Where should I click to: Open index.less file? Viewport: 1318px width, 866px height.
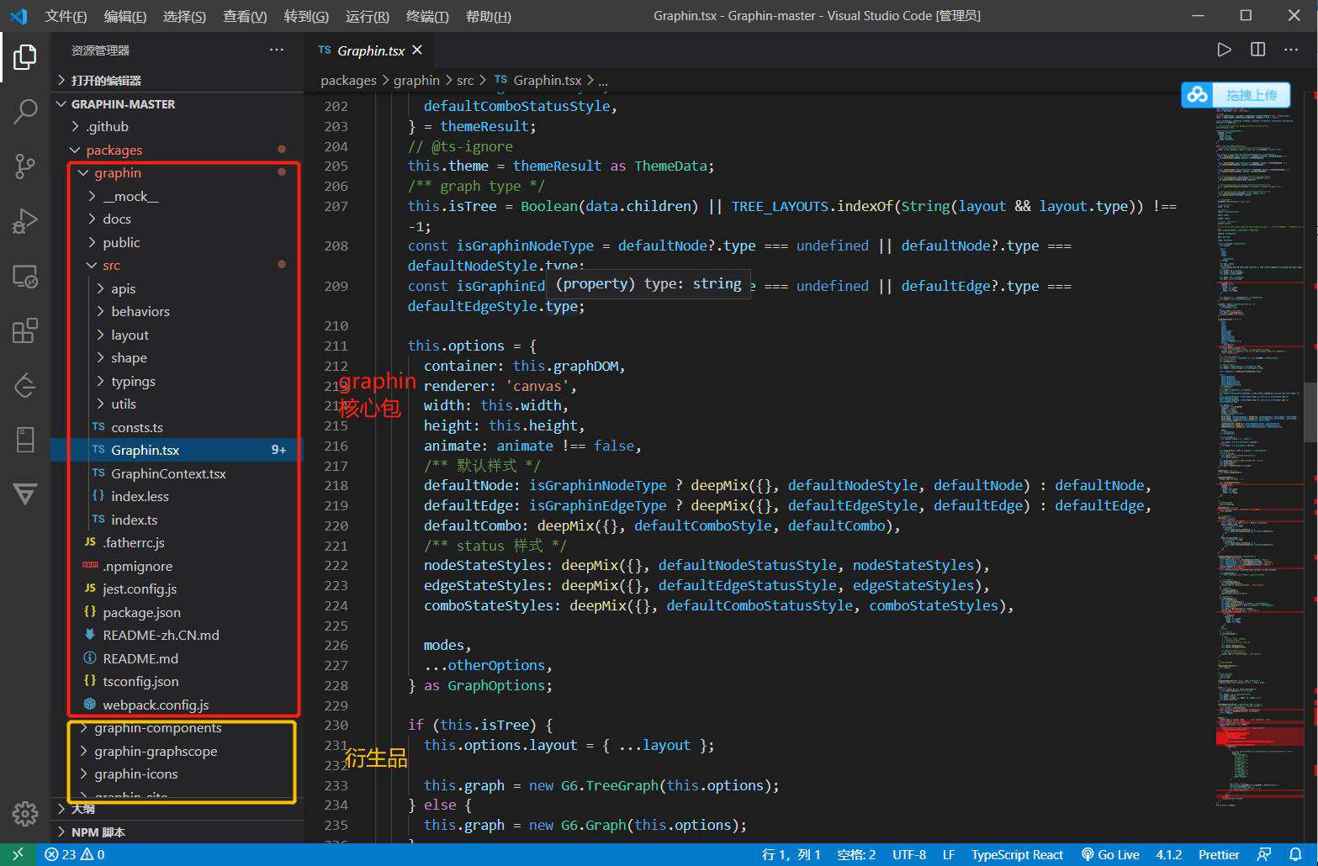click(x=177, y=496)
